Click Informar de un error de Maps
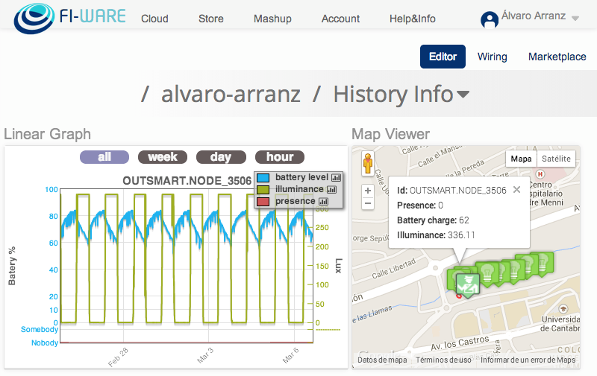 (528, 360)
